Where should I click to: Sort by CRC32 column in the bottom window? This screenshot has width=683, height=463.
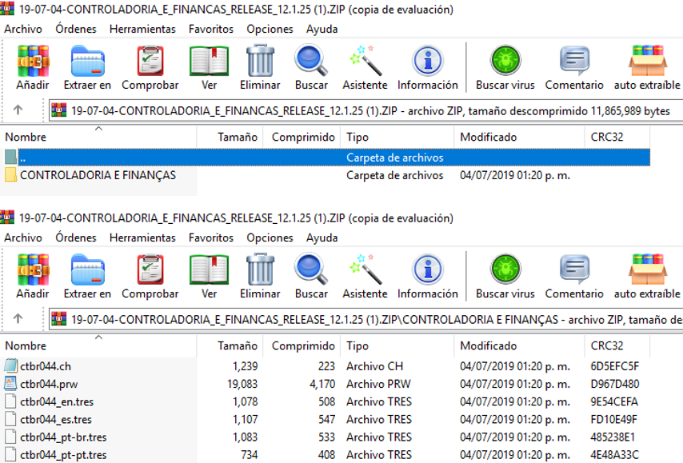[617, 345]
